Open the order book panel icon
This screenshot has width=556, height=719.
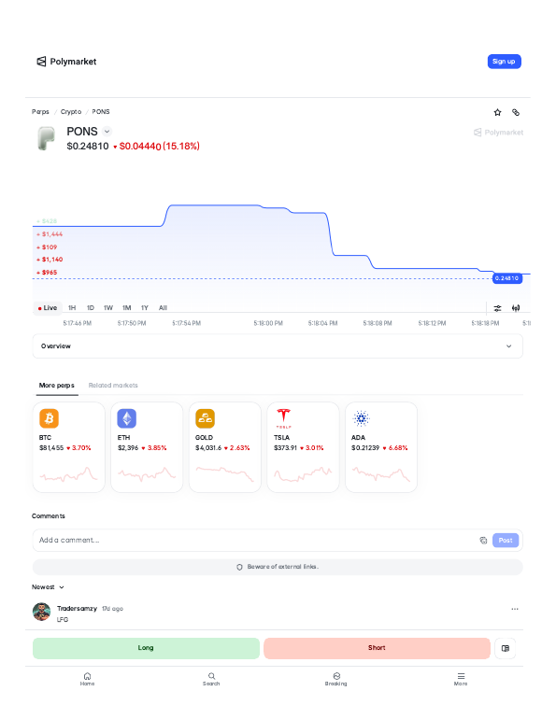click(x=506, y=648)
